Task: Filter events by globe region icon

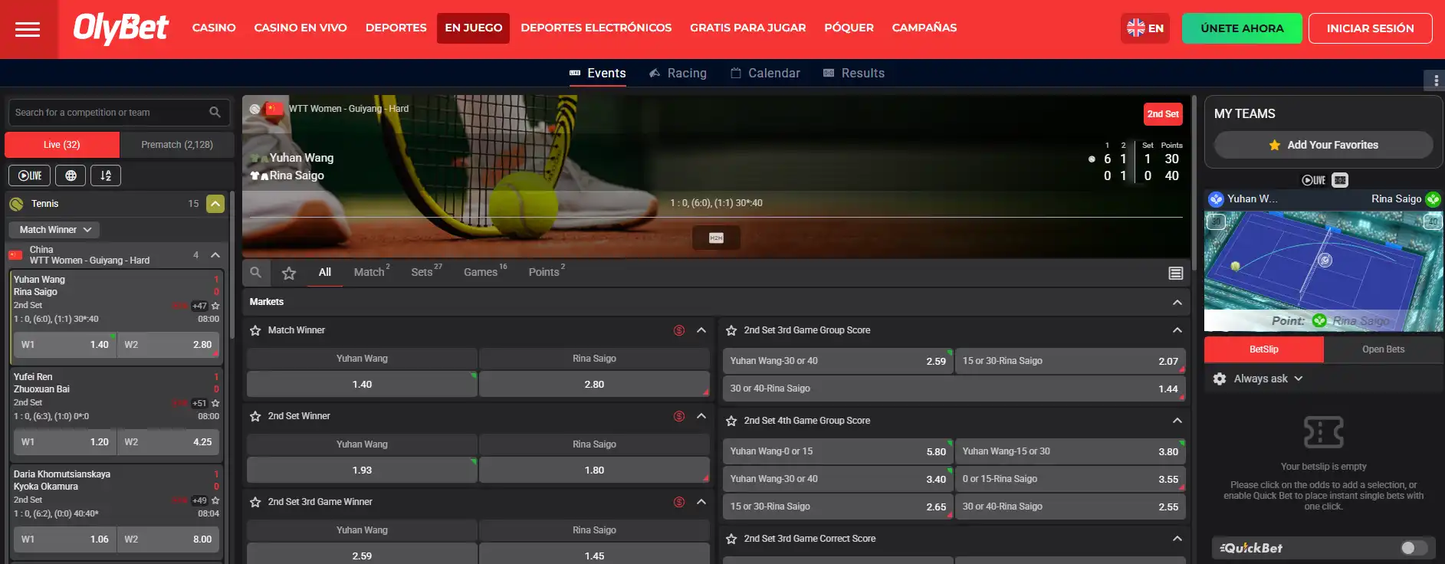Action: (x=71, y=175)
